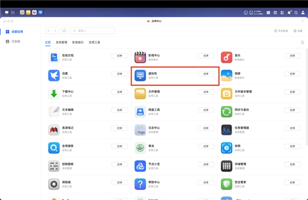308x200 pixels.
Task: Click 打开 for 文件管理
Action: (206, 92)
